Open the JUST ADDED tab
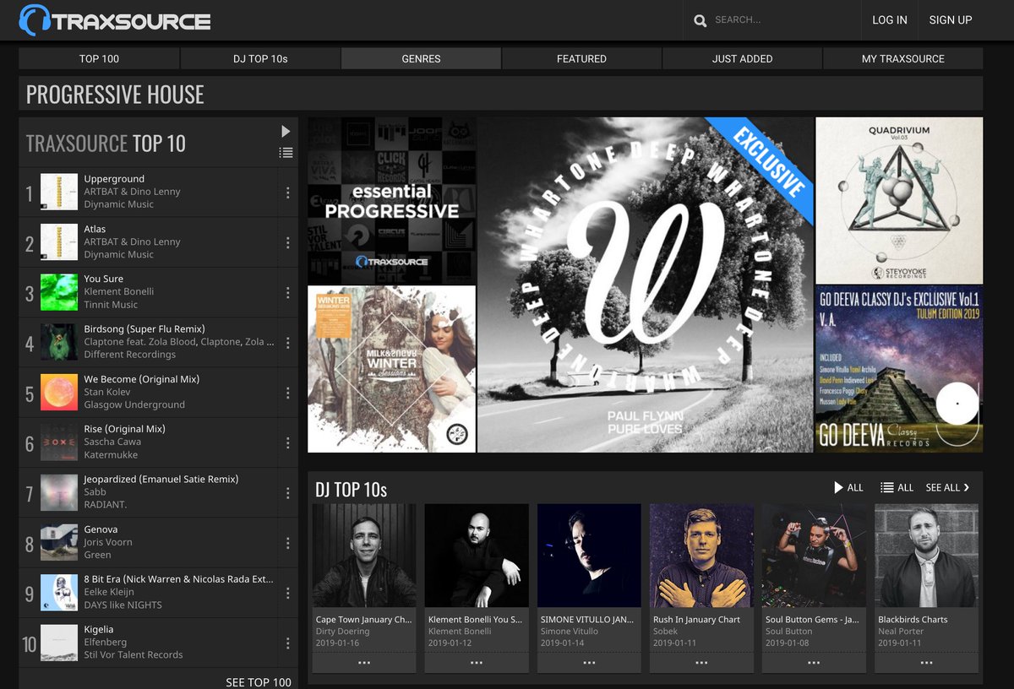This screenshot has height=689, width=1014. 741,58
